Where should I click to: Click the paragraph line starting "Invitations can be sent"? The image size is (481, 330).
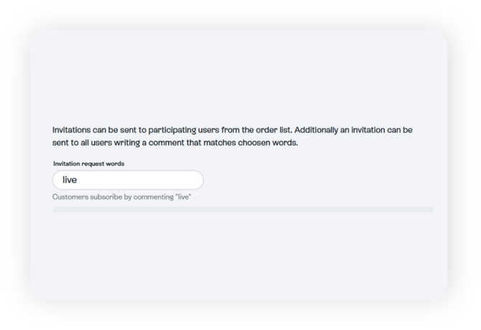tap(232, 130)
